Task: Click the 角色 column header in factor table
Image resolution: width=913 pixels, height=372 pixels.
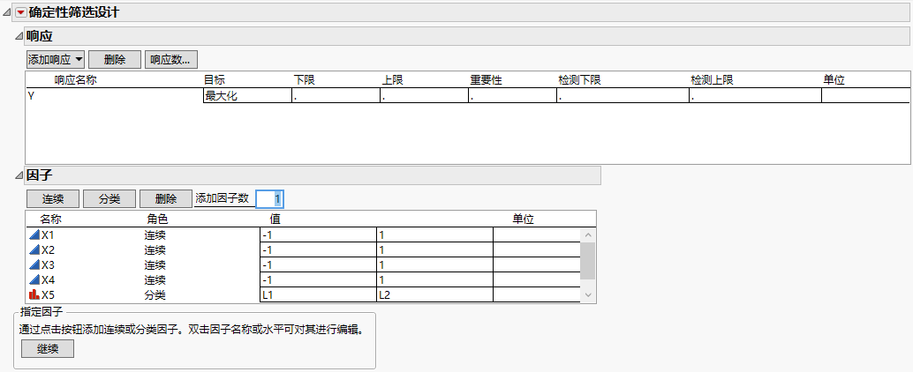Action: (x=156, y=219)
